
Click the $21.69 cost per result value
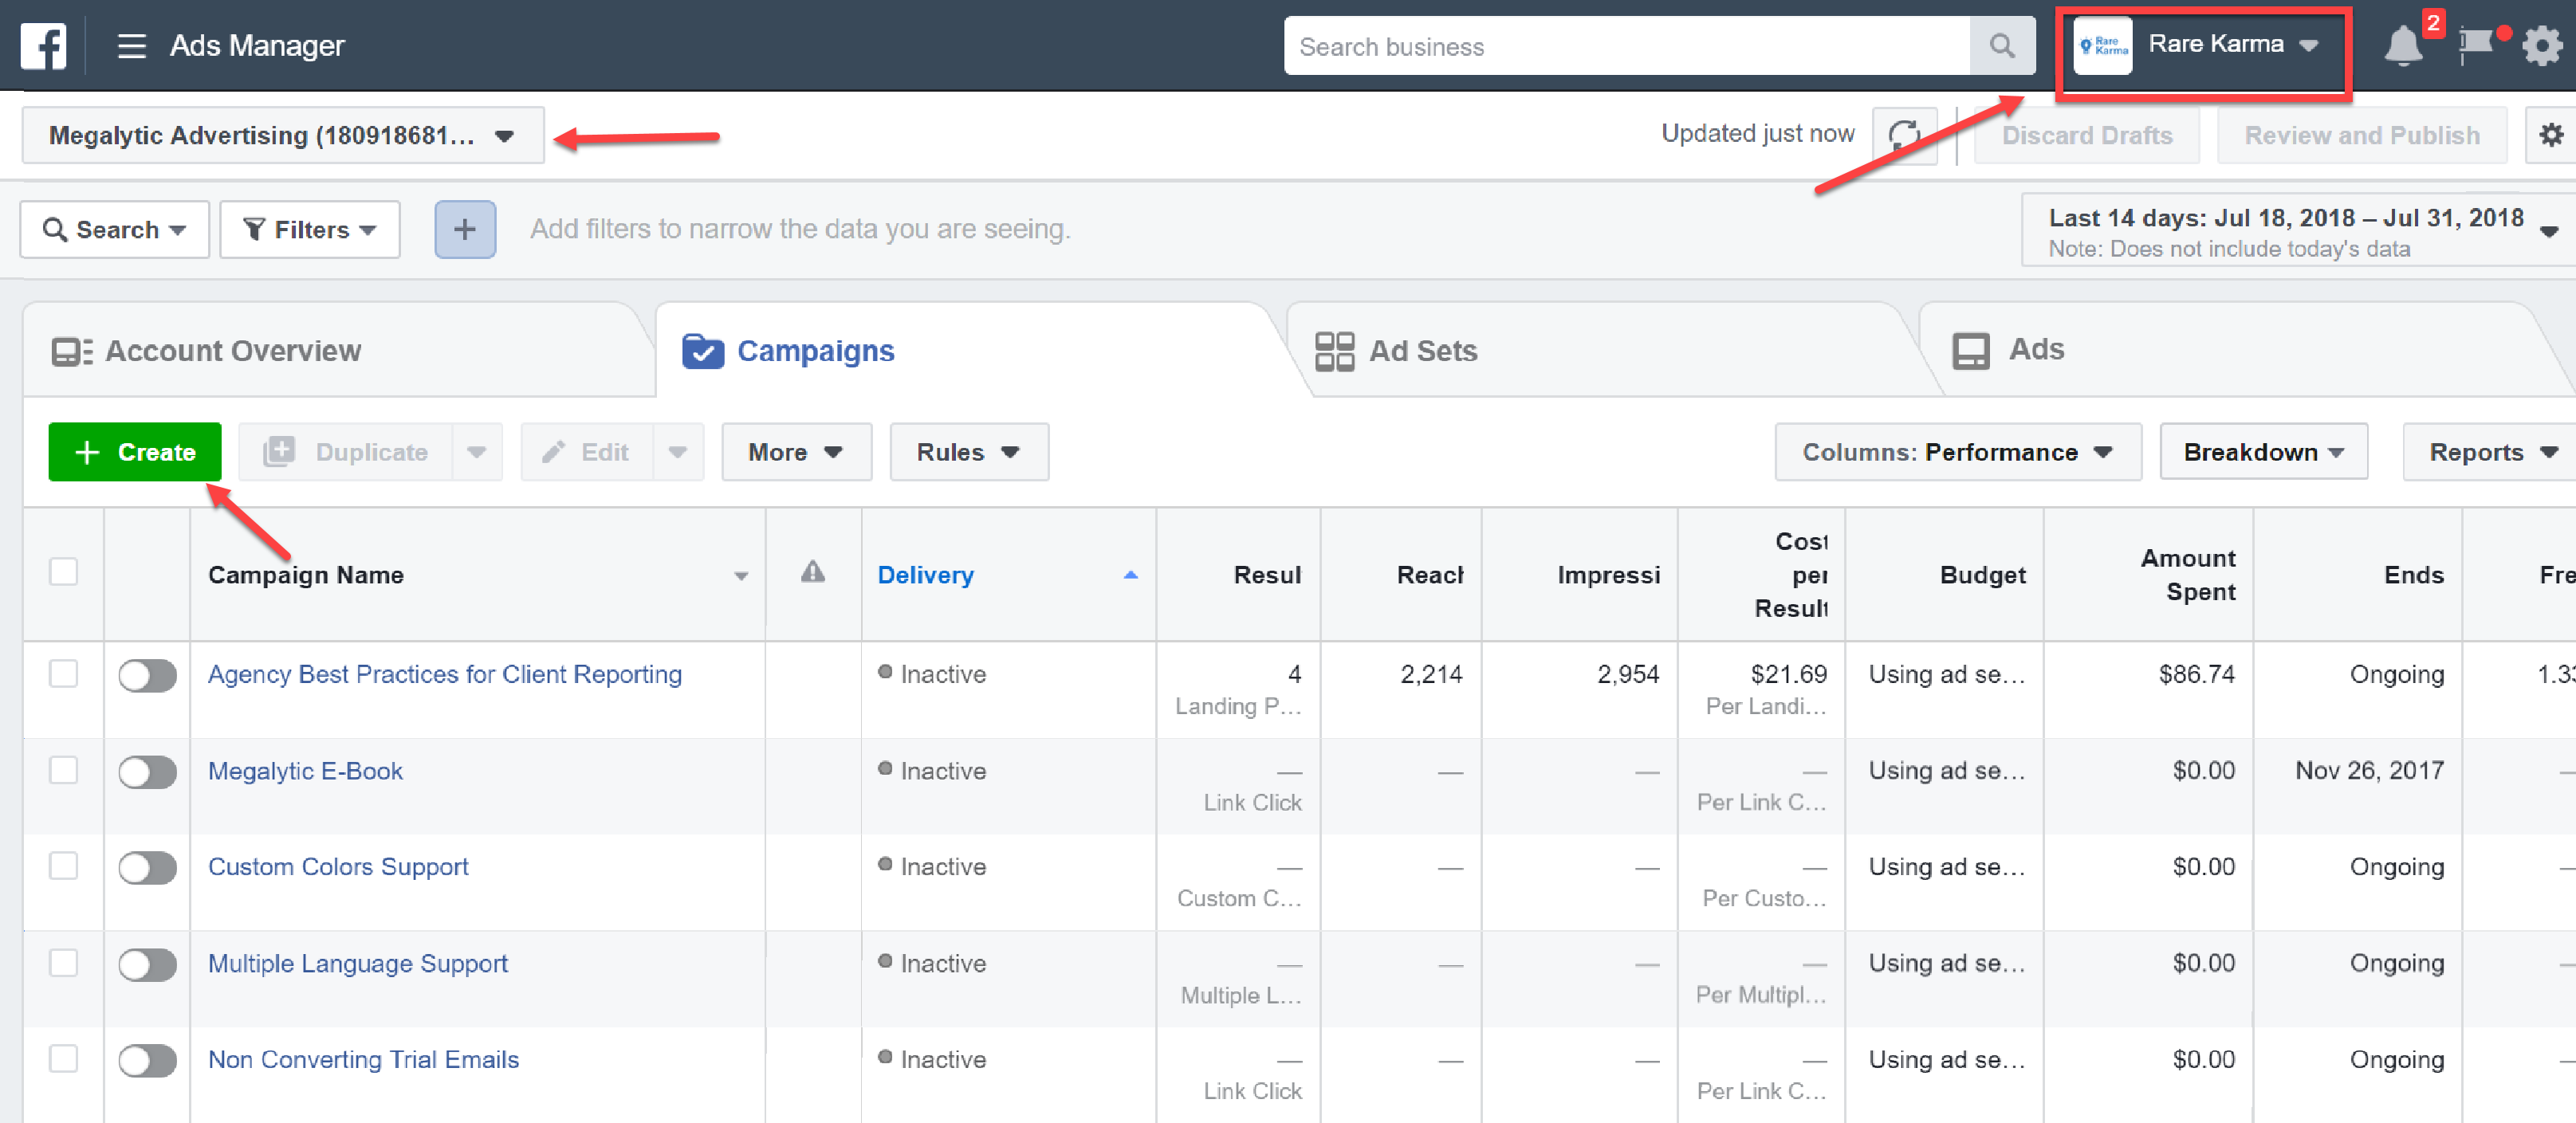pyautogui.click(x=1788, y=674)
